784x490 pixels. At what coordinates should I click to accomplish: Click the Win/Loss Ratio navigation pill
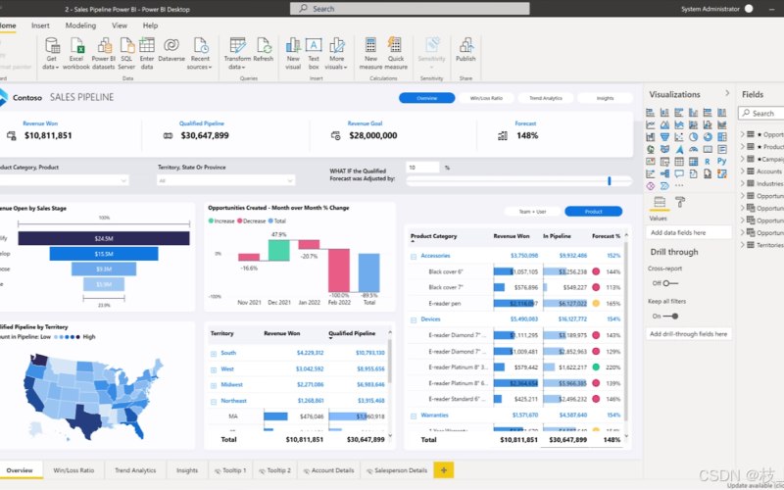coord(486,98)
